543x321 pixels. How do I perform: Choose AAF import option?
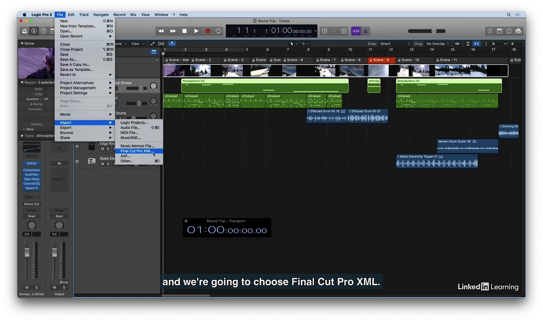(x=139, y=156)
